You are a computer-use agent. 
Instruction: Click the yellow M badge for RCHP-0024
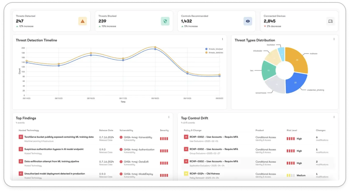click(186, 174)
